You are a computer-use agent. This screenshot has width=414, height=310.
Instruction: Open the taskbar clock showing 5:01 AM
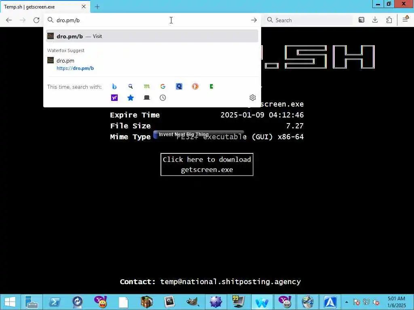[396, 302]
